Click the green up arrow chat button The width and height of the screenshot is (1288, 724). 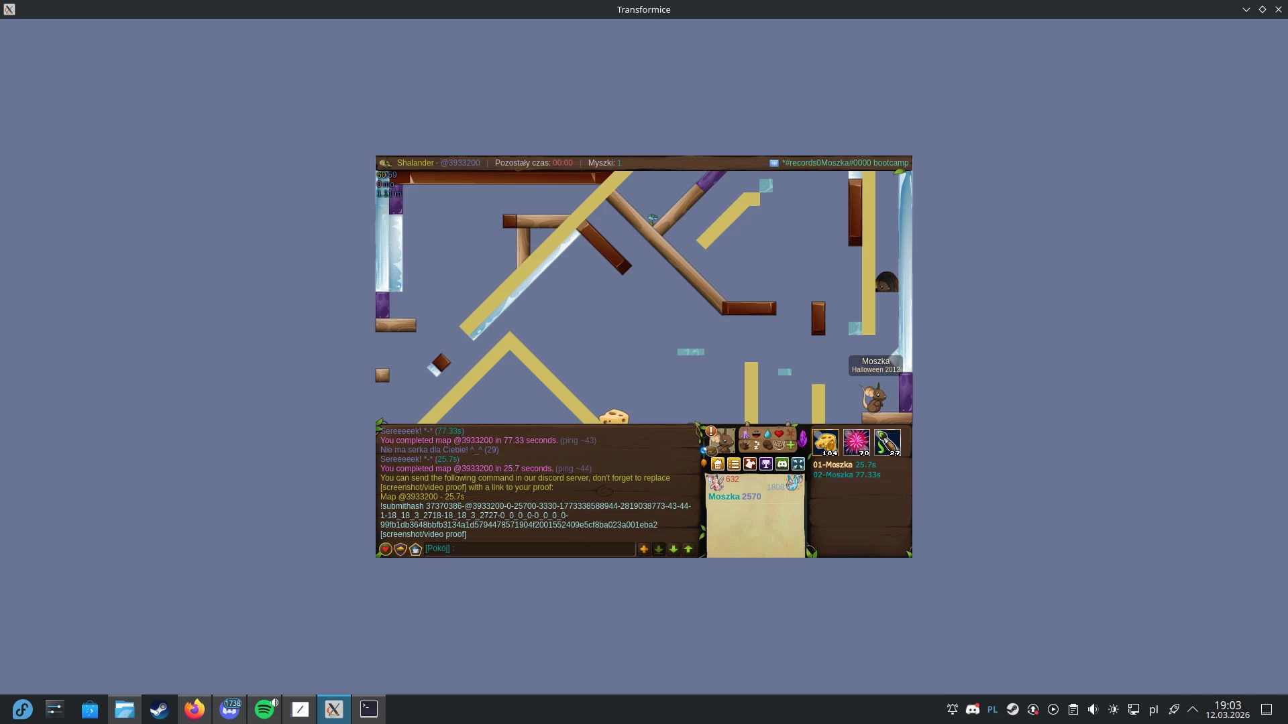click(688, 549)
